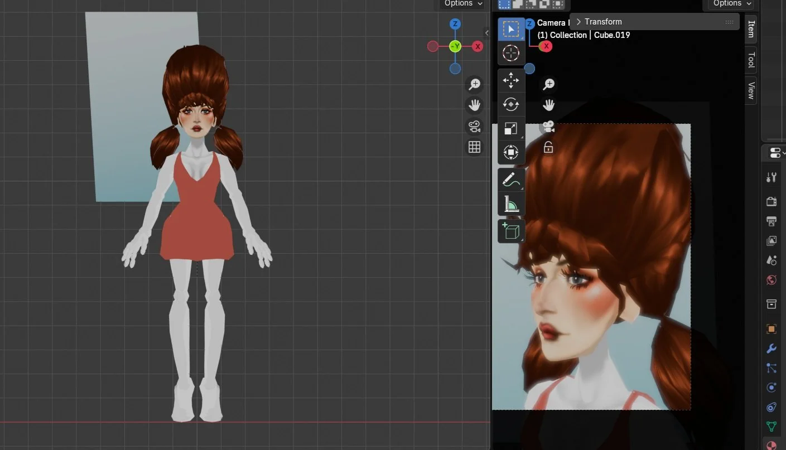Switch to the Tool sidebar tab
This screenshot has width=786, height=450.
(x=751, y=60)
